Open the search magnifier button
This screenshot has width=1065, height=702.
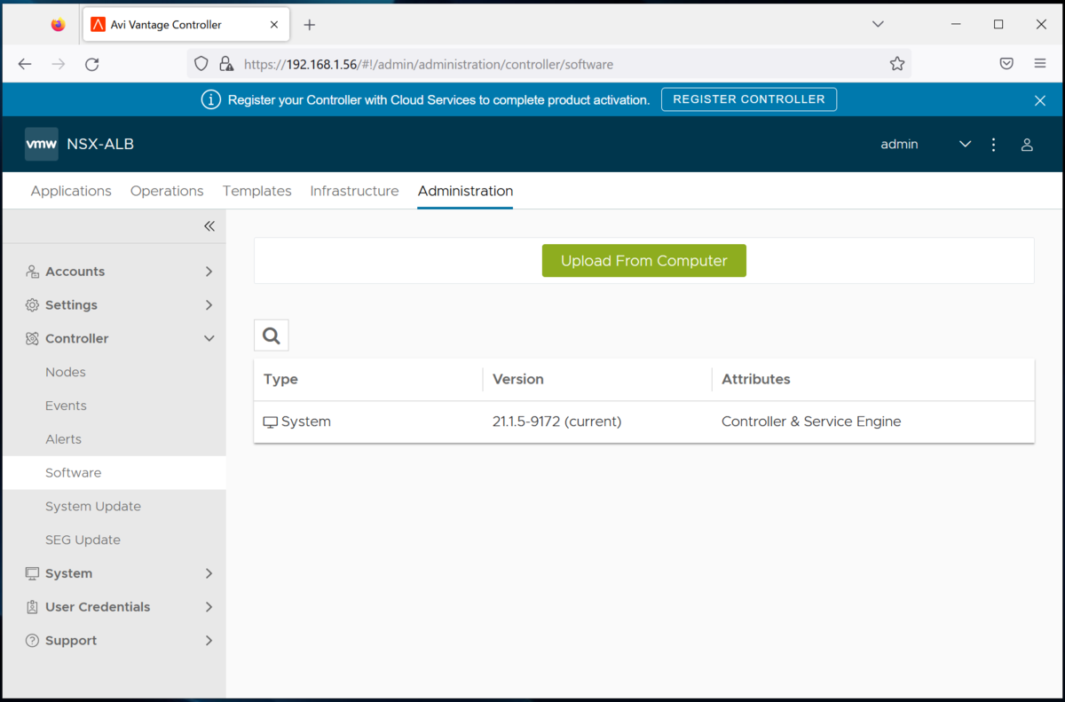coord(272,335)
